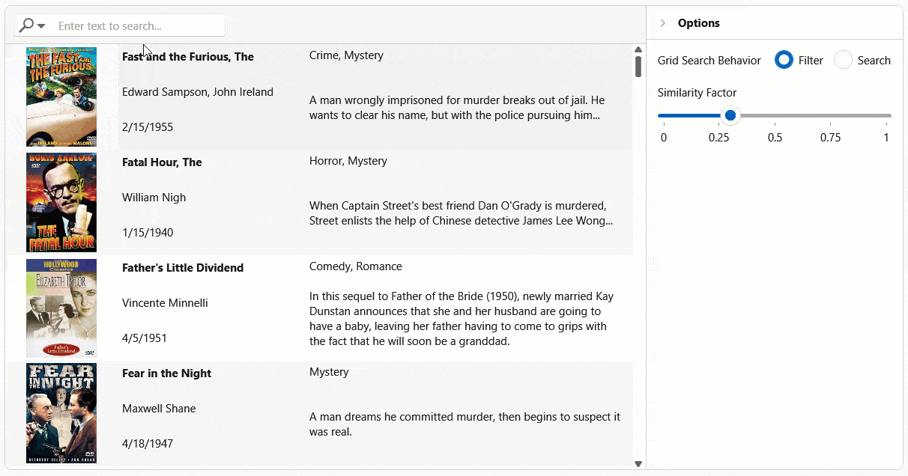
Task: Click the scrollbar up arrow
Action: [638, 49]
